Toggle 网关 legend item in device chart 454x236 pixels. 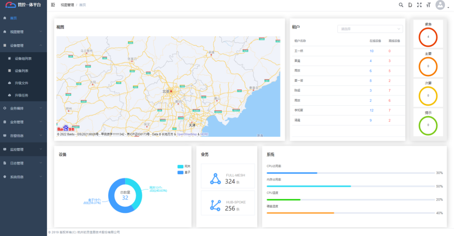[184, 166]
